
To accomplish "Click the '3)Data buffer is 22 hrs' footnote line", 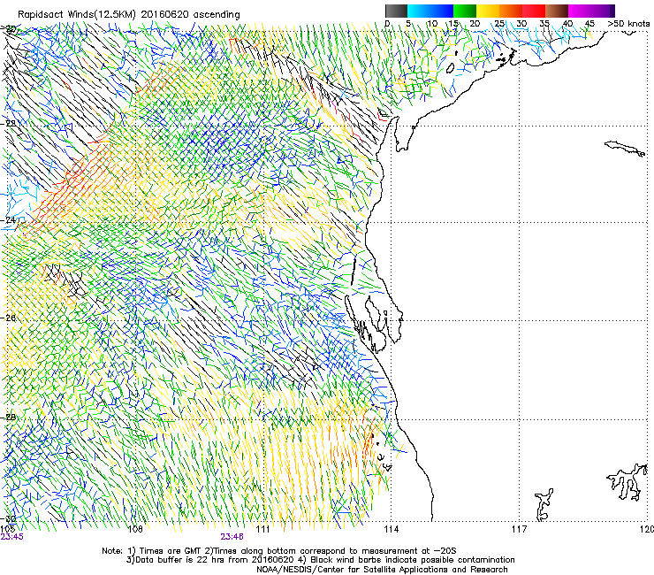I will (320, 560).
